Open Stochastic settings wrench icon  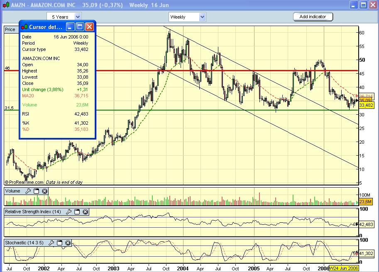pos(51,243)
